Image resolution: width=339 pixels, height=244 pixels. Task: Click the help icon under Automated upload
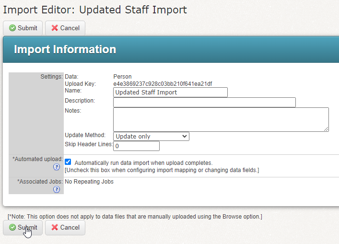[57, 167]
